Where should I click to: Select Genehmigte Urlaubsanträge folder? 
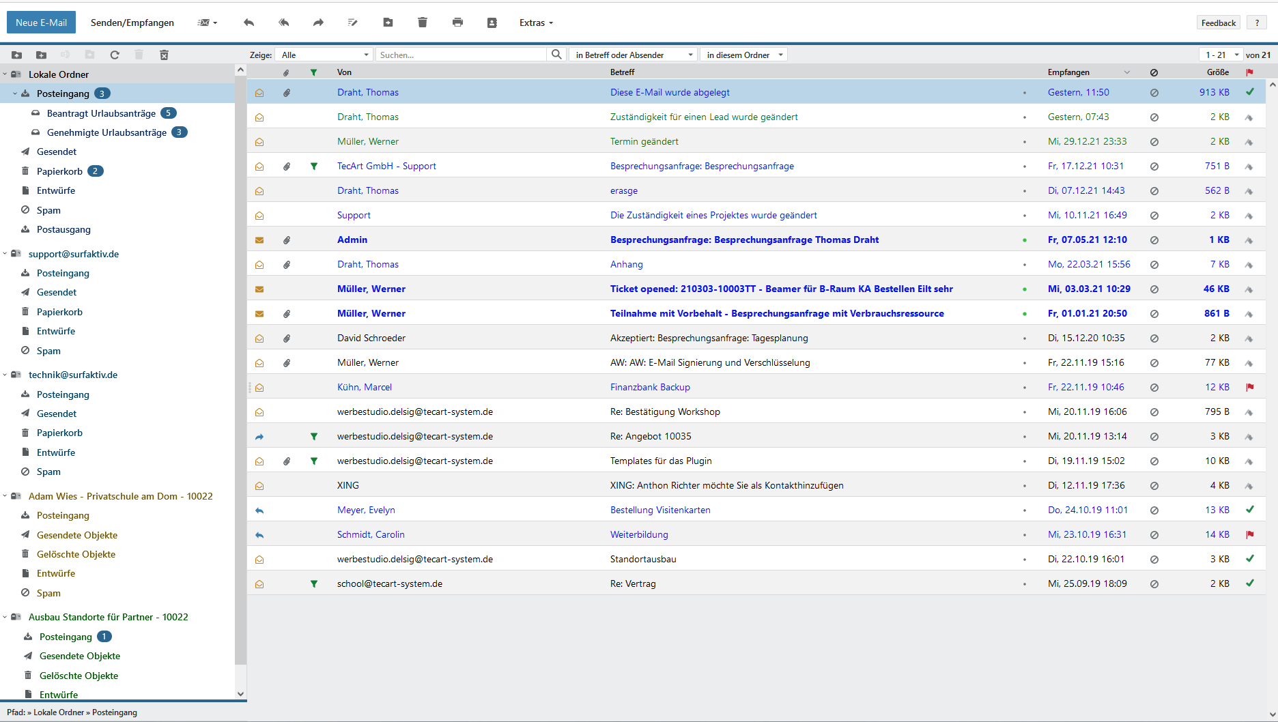pos(106,132)
